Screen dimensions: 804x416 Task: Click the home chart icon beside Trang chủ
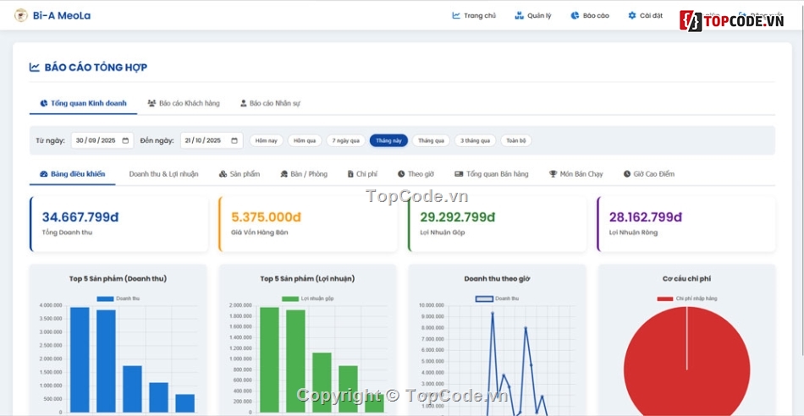pyautogui.click(x=456, y=15)
